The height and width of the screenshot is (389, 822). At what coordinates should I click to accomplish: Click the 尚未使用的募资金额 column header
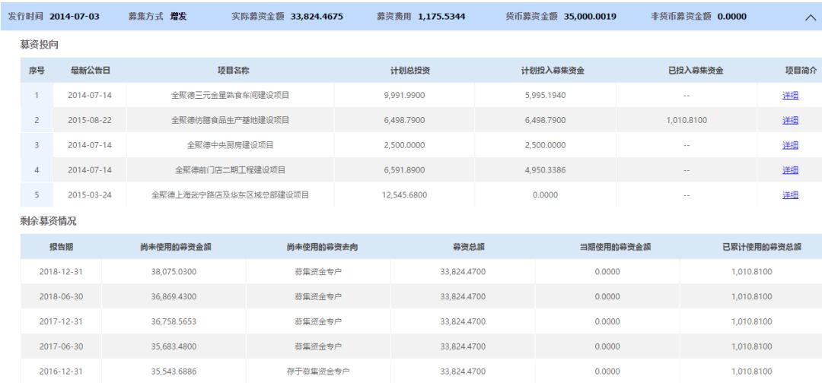coord(176,247)
